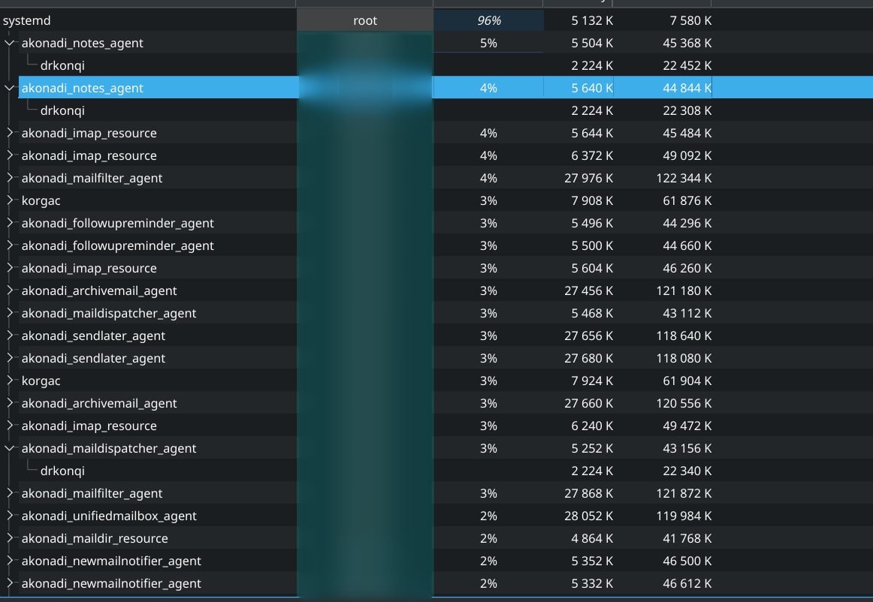Select the akonadi_maildir_resource process name
Viewport: 873px width, 602px height.
click(x=95, y=539)
